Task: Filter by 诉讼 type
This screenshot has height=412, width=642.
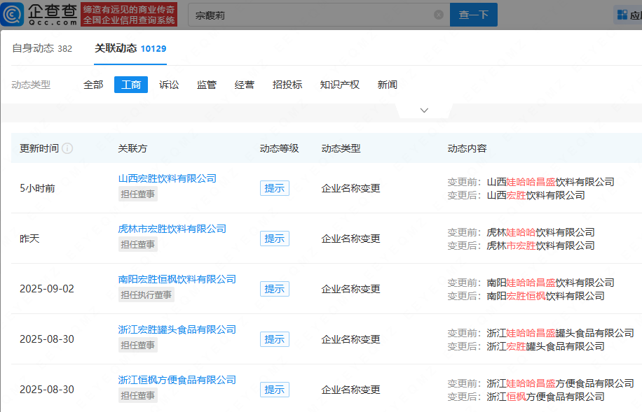Action: point(169,85)
